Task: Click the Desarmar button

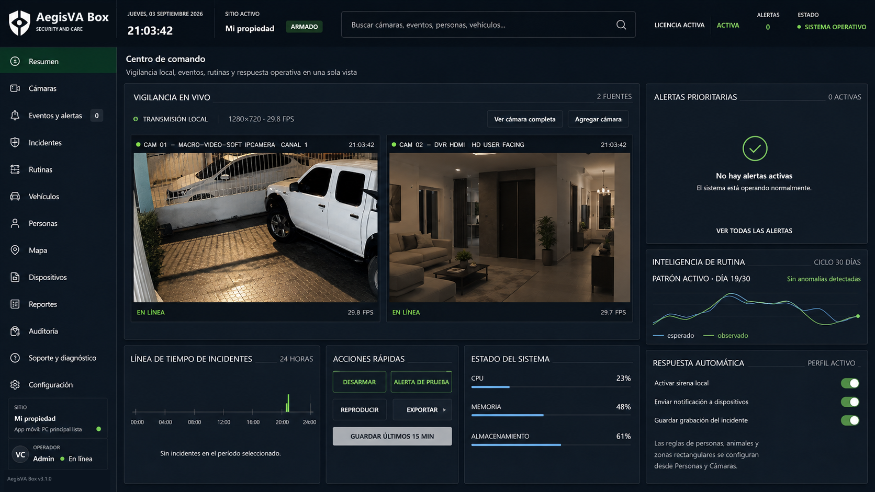Action: [x=359, y=382]
